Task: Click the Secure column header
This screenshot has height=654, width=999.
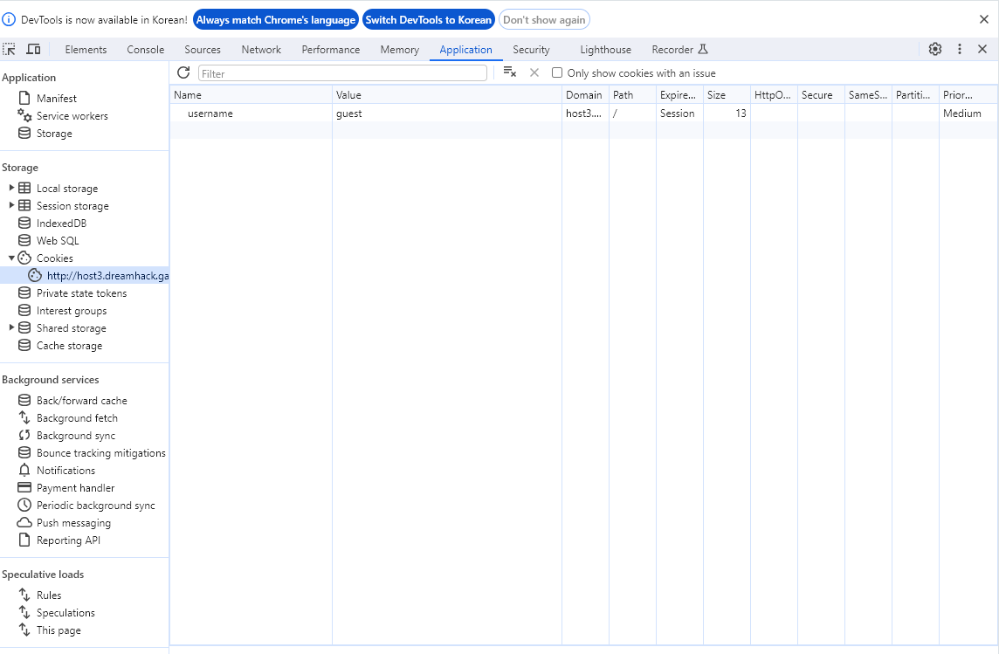Action: [x=821, y=95]
